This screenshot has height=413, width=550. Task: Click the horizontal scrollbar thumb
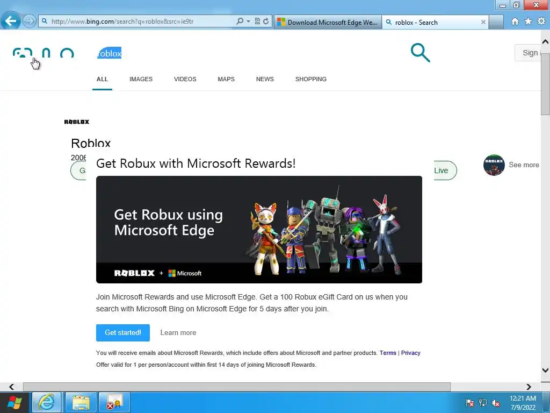click(237, 387)
